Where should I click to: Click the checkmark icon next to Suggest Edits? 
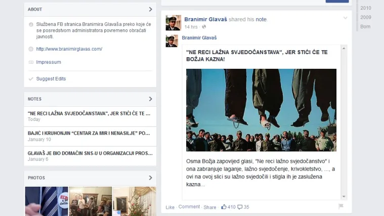[31, 79]
